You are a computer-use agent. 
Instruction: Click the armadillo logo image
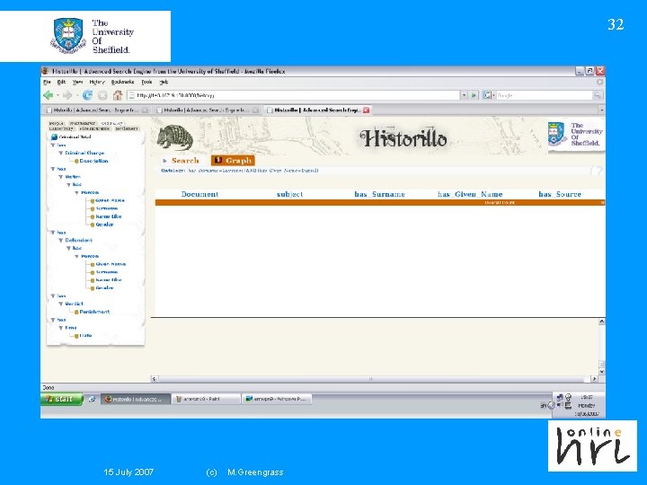pos(175,137)
